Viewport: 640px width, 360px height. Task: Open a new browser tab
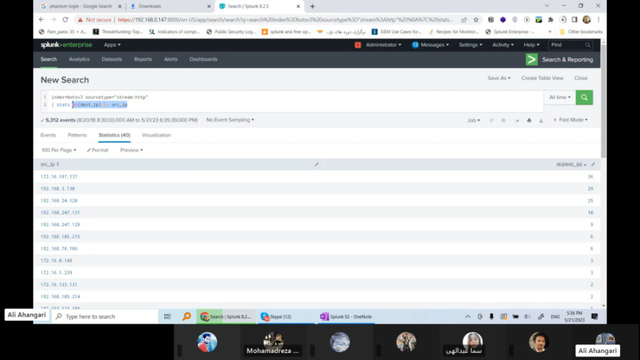coord(312,6)
